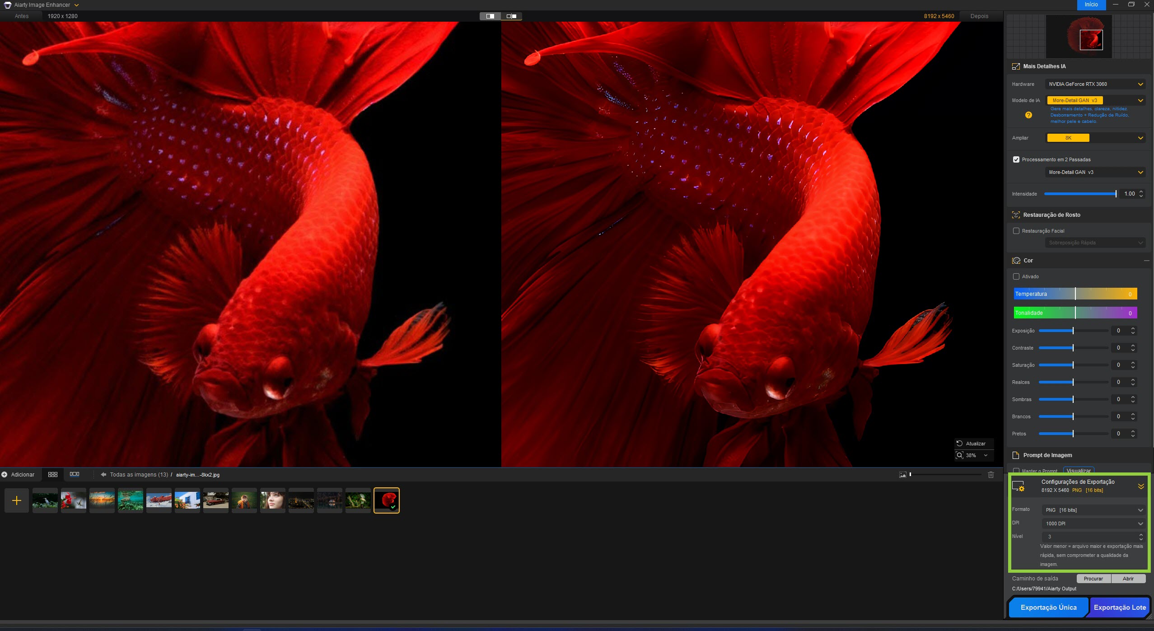
Task: Click Procurar to choose output path
Action: 1093,579
